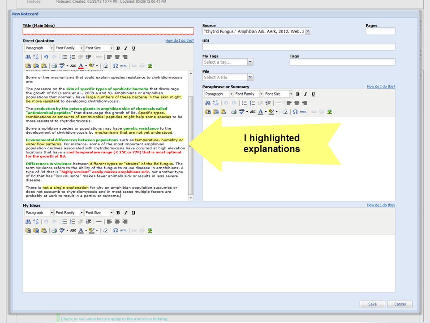The width and height of the screenshot is (430, 323).
Task: Open HTML source editor for Direct Quotation
Action: [x=124, y=65]
